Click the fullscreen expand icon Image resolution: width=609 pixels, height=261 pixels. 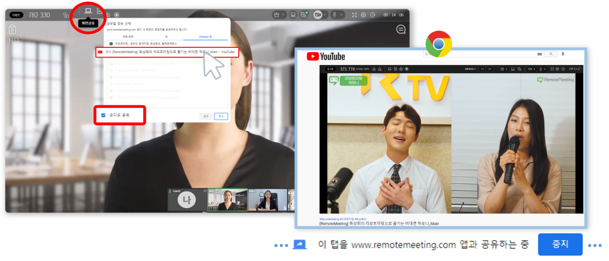point(354,14)
